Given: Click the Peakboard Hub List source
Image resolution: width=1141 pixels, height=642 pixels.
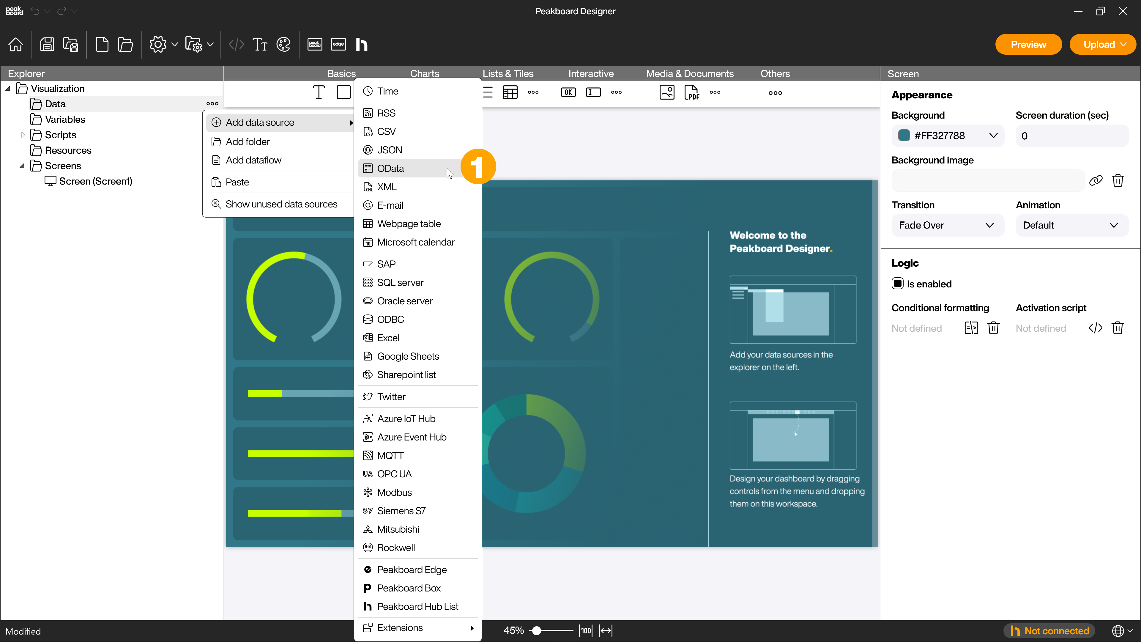Looking at the screenshot, I should click(418, 606).
